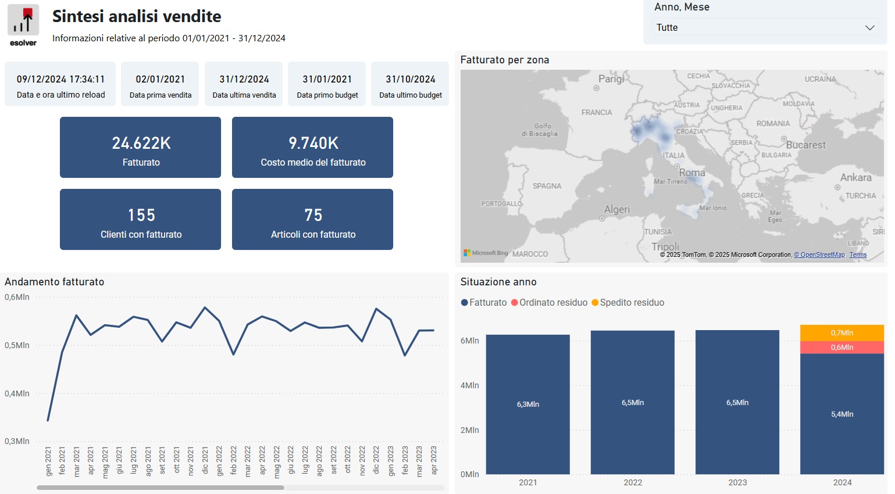Screen dimensions: 895x494
Task: Click the Andamento fatturato chart title
Action: tap(55, 282)
